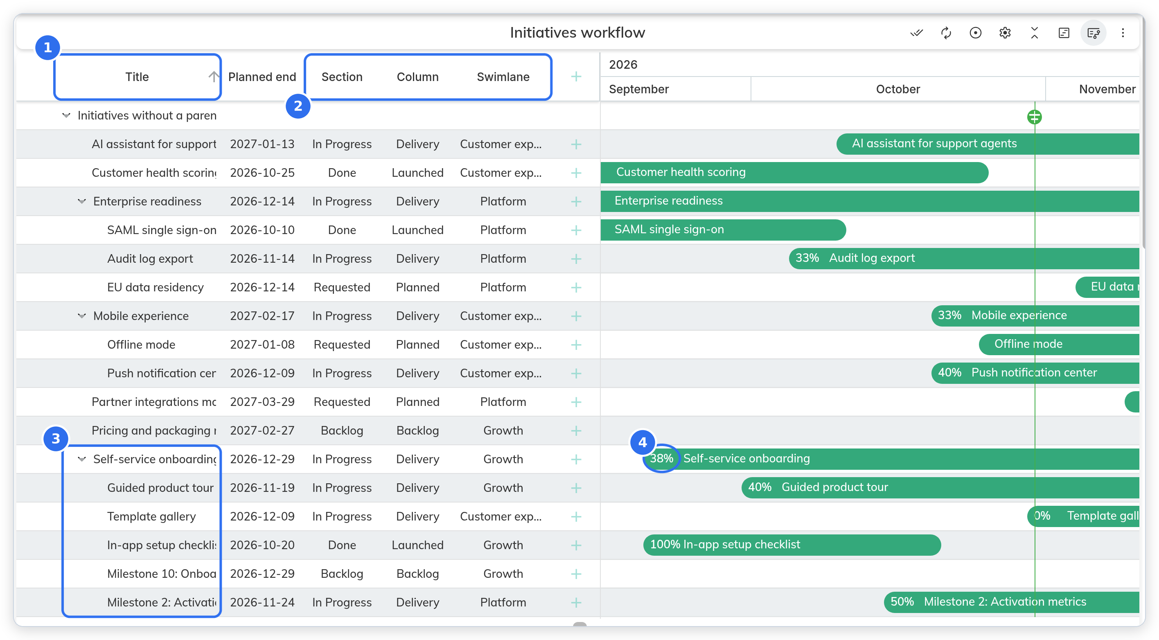Click the plus icon in the Audit log export row
This screenshot has height=640, width=1159.
tap(576, 259)
